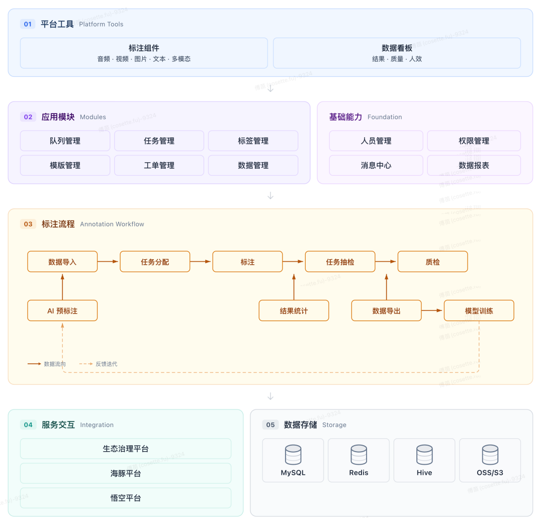This screenshot has height=518, width=543.
Task: Click the Integration subtitle text
Action: pyautogui.click(x=97, y=425)
